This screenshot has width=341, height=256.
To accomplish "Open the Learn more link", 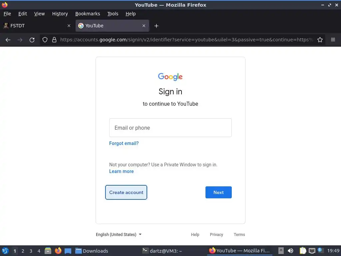I will (x=121, y=171).
